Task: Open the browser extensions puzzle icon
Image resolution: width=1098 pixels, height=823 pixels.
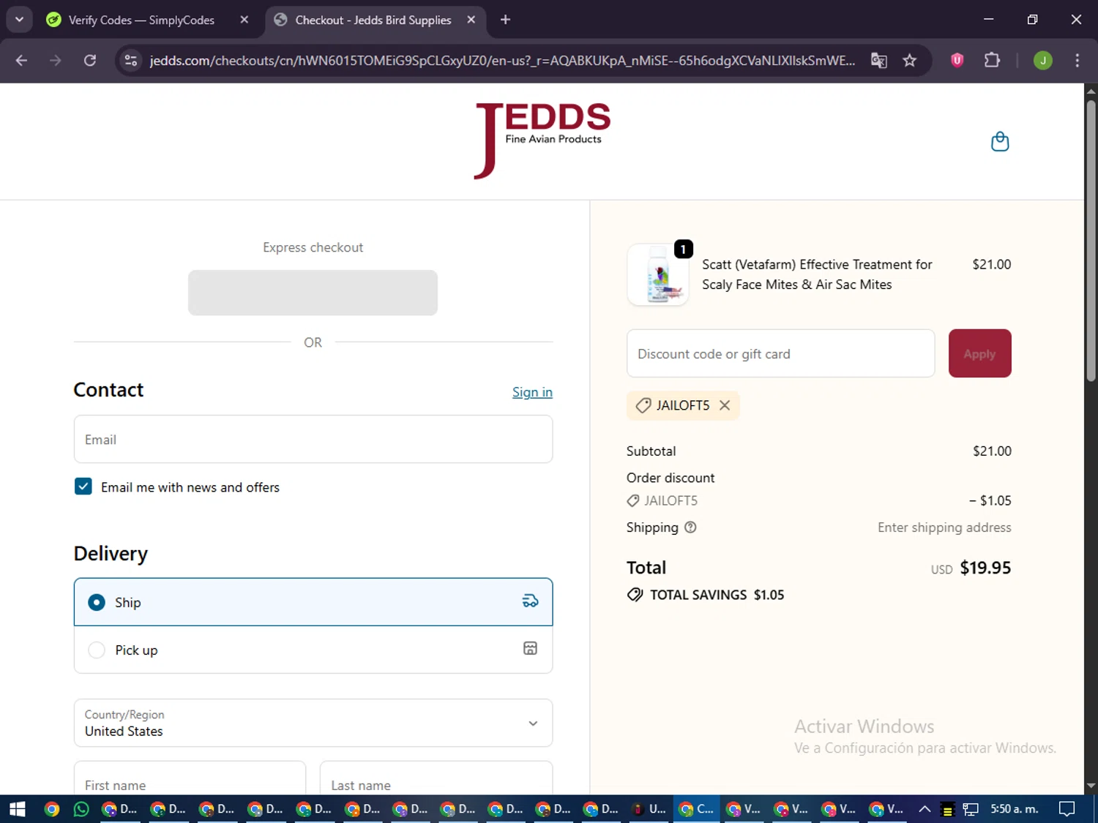Action: coord(992,60)
